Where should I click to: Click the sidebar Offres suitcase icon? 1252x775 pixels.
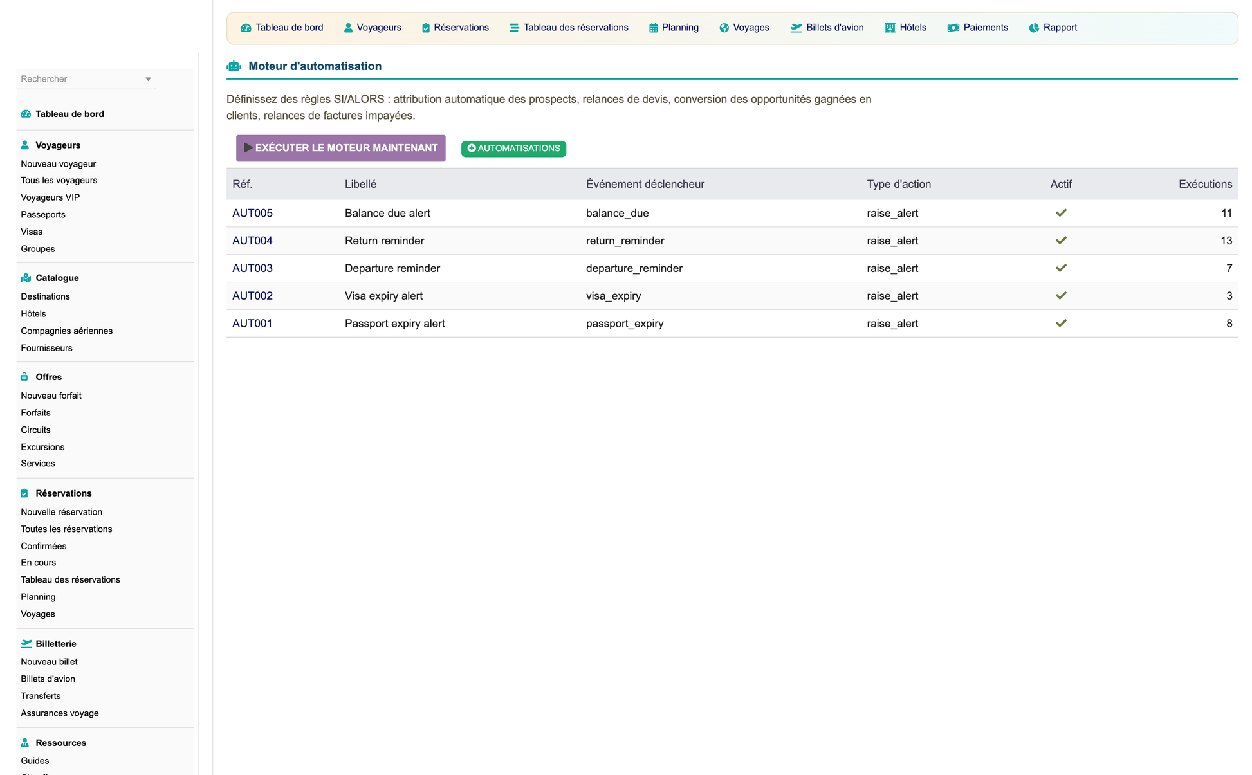point(24,377)
